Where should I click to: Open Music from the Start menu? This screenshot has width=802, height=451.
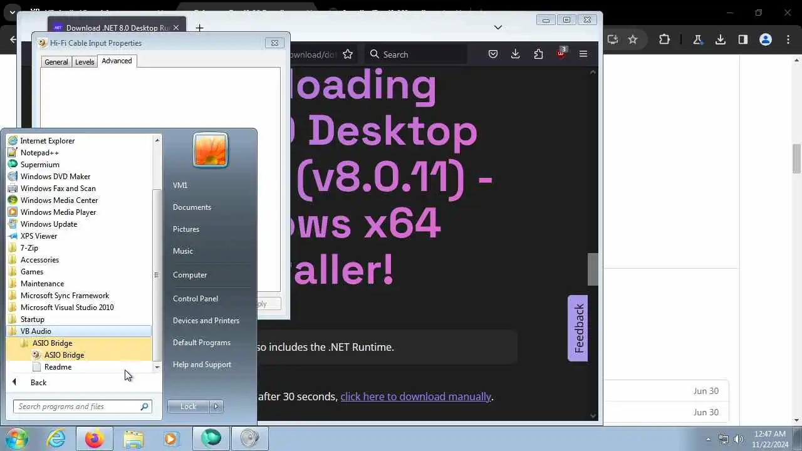point(183,251)
